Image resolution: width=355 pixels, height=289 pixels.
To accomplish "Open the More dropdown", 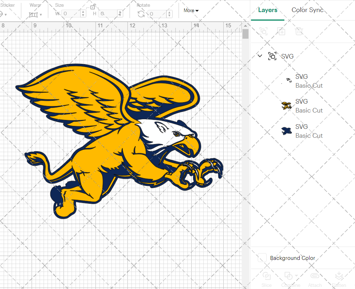I will tap(191, 11).
